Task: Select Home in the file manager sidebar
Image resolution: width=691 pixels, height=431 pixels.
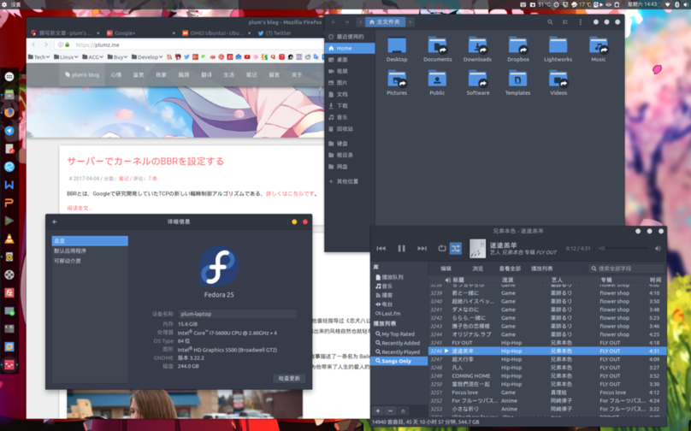Action: coord(350,48)
